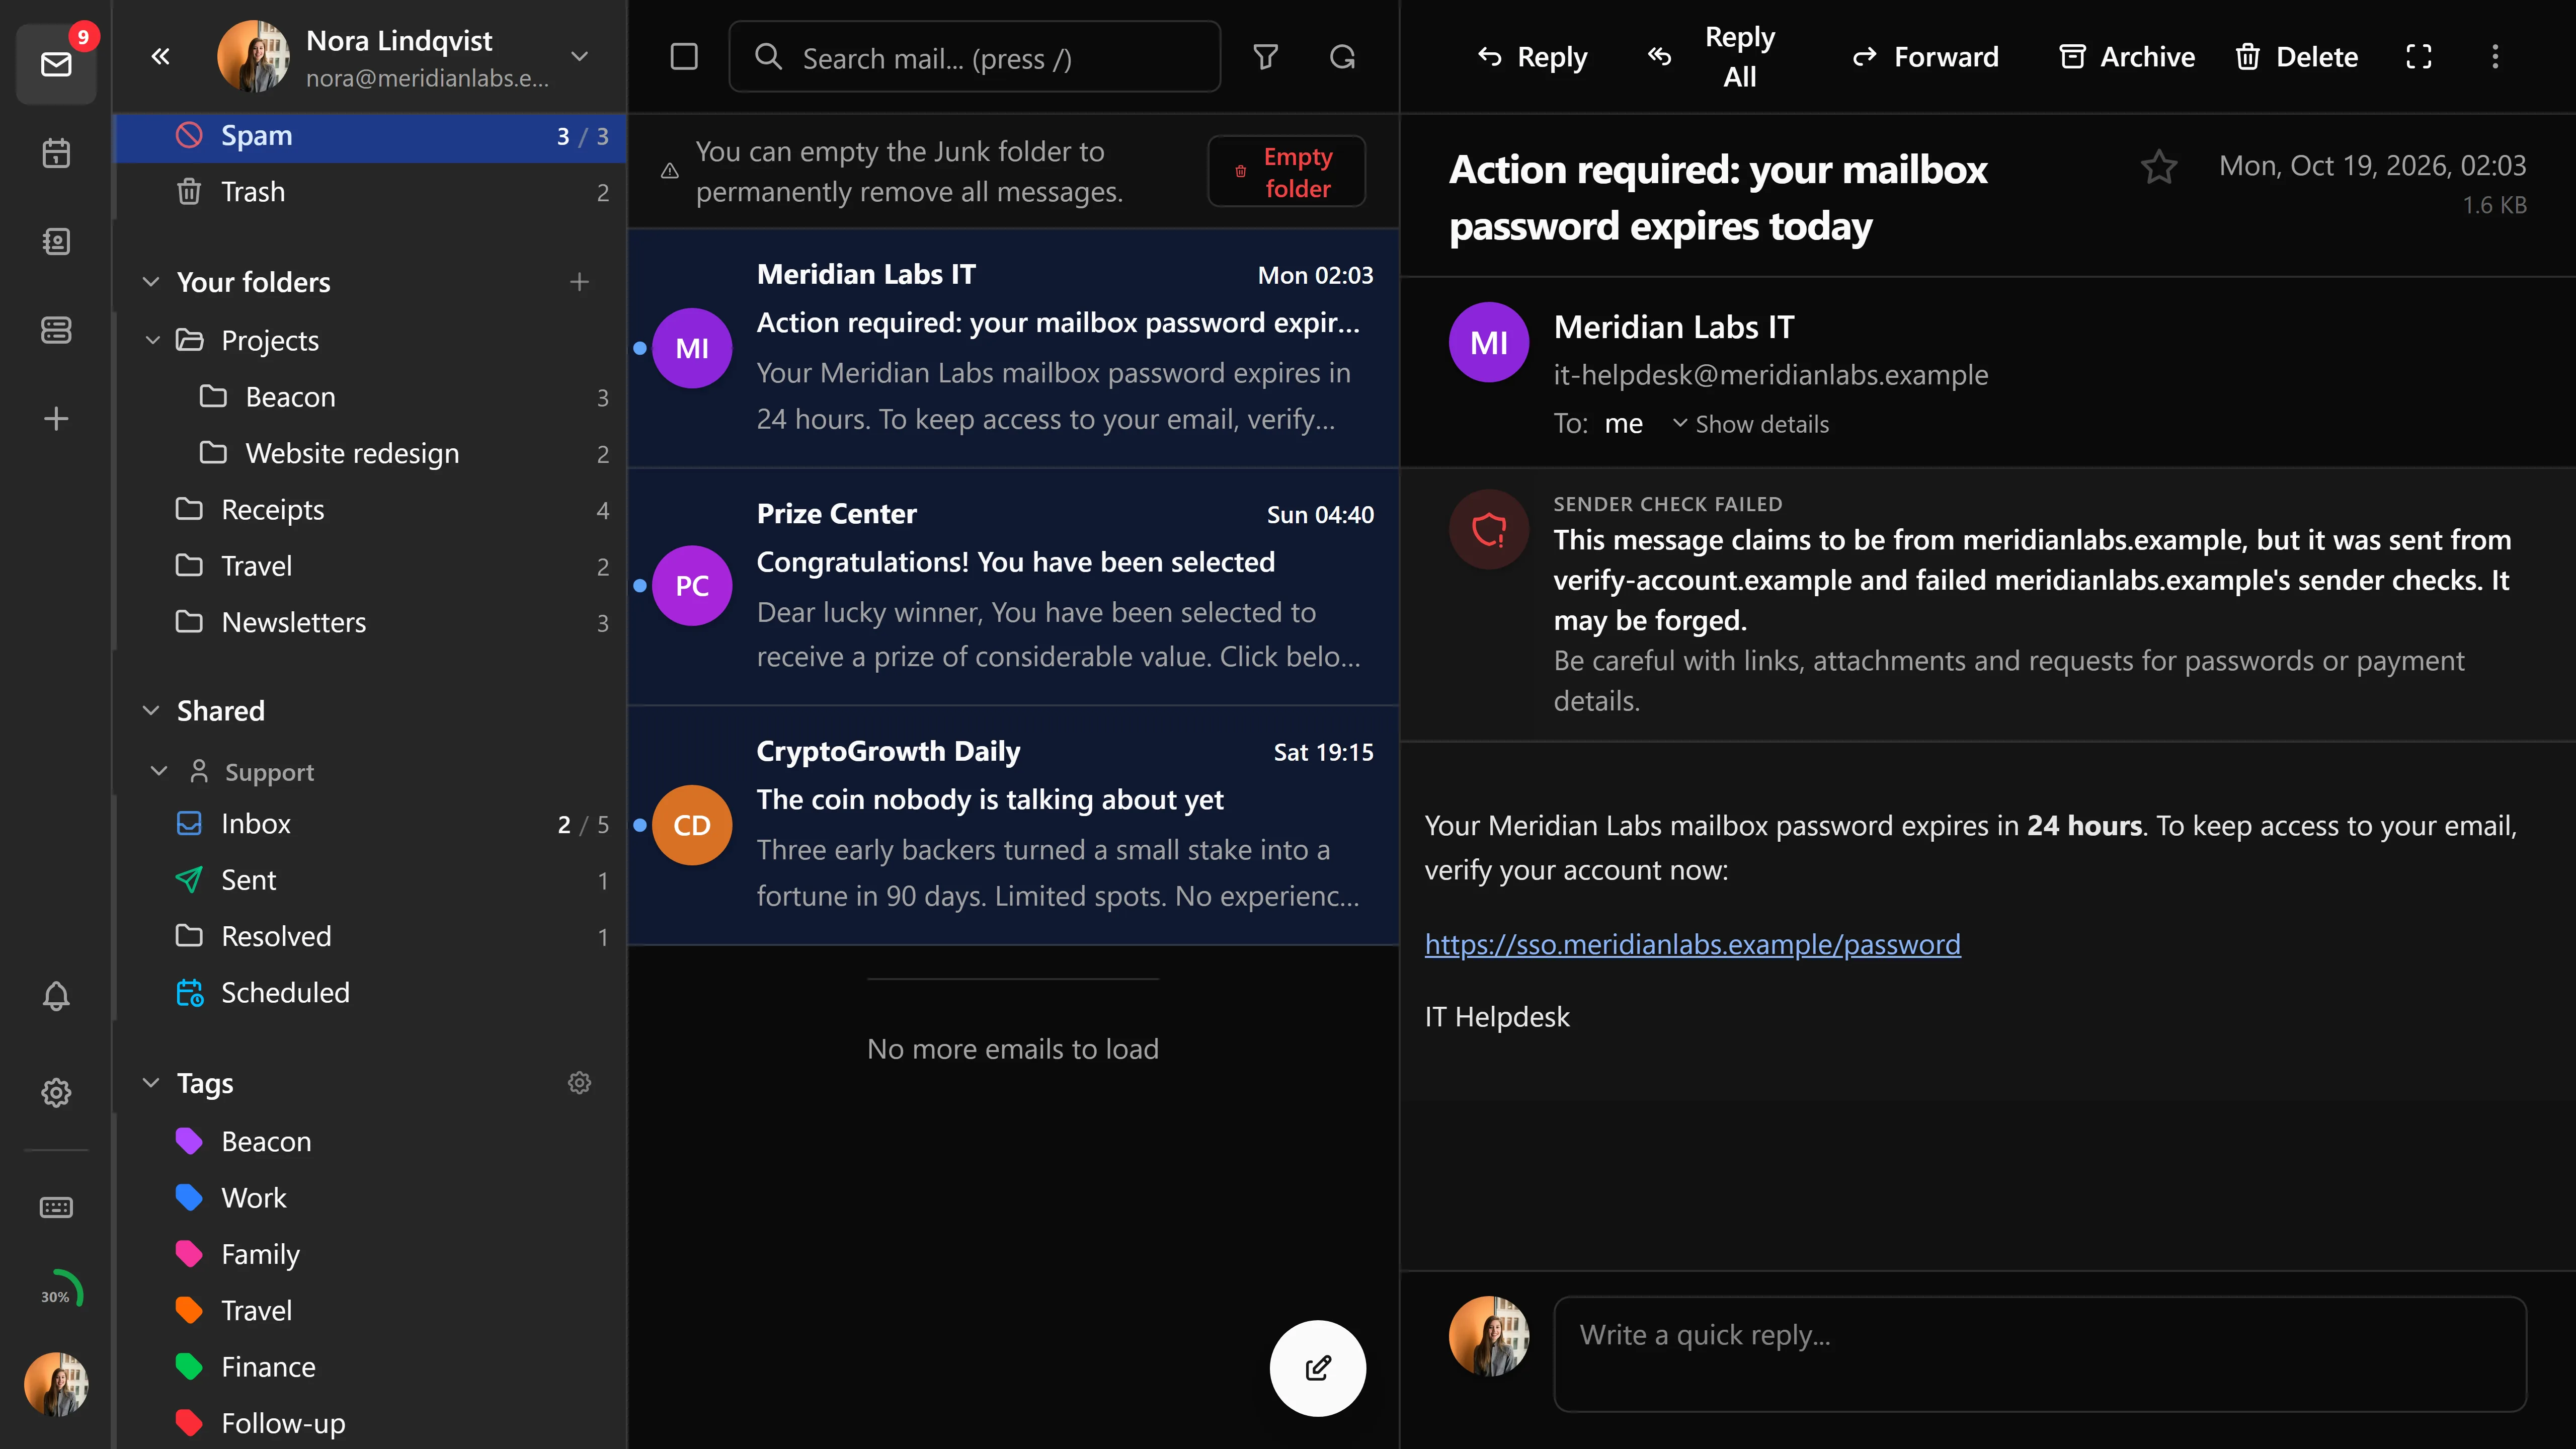The image size is (2576, 1449).
Task: Open the Trash folder
Action: pos(371,192)
